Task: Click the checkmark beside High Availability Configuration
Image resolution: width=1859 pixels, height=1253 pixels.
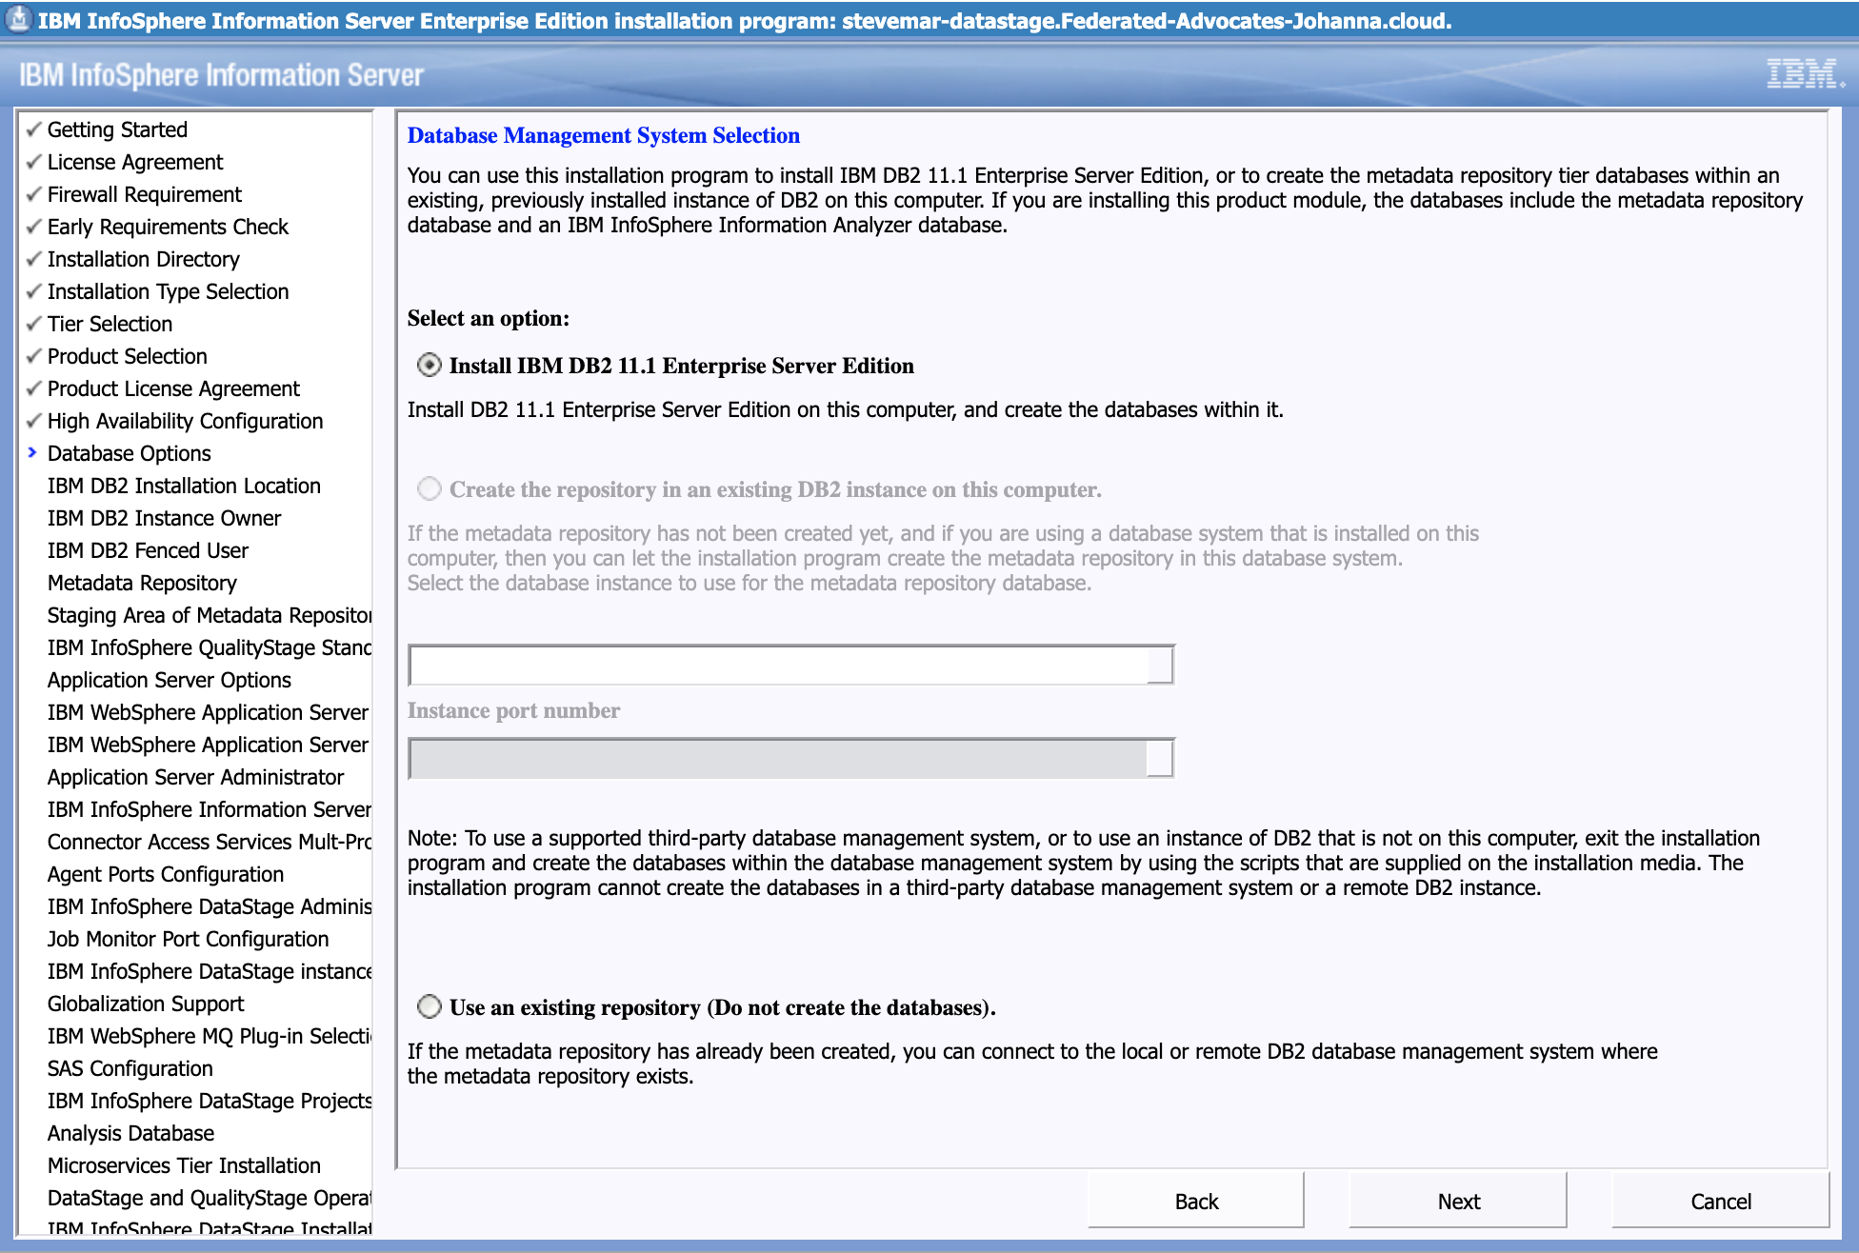Action: click(x=34, y=421)
